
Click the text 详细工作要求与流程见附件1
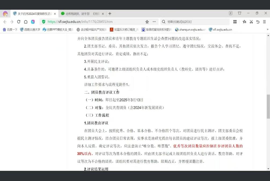point(107,85)
